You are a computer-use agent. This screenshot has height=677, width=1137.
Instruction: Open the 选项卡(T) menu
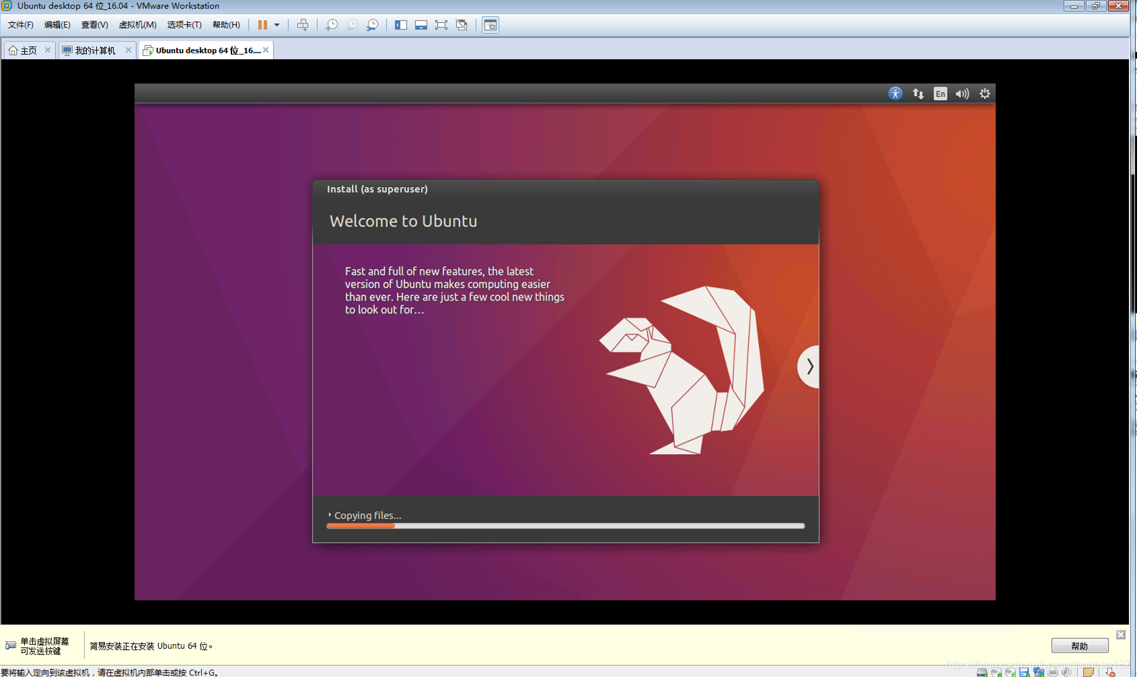pyautogui.click(x=184, y=25)
